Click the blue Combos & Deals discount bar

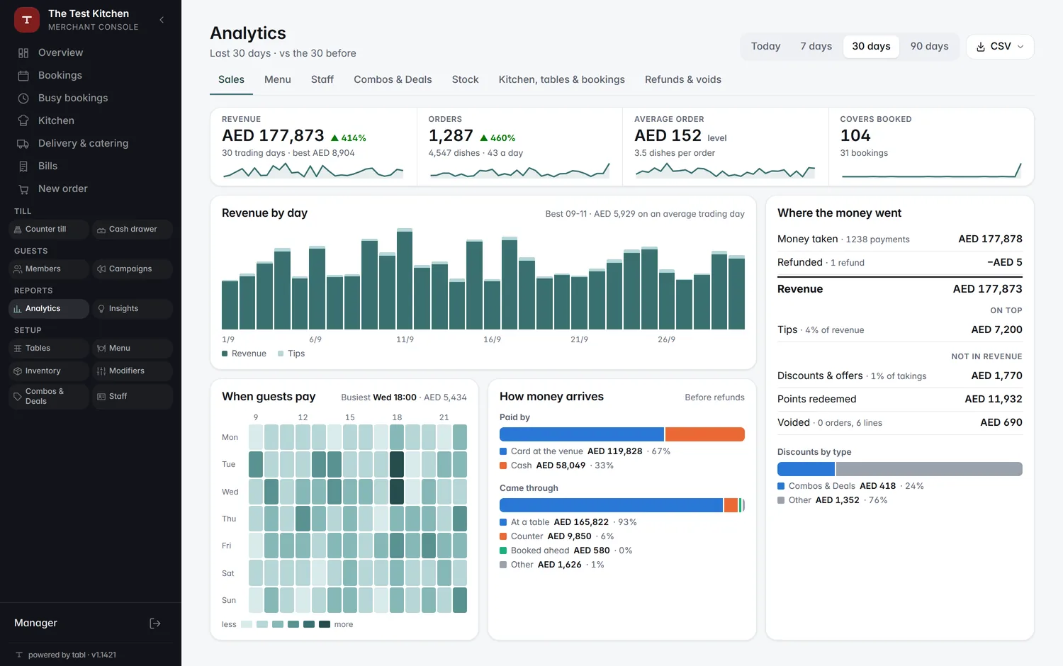pyautogui.click(x=806, y=469)
